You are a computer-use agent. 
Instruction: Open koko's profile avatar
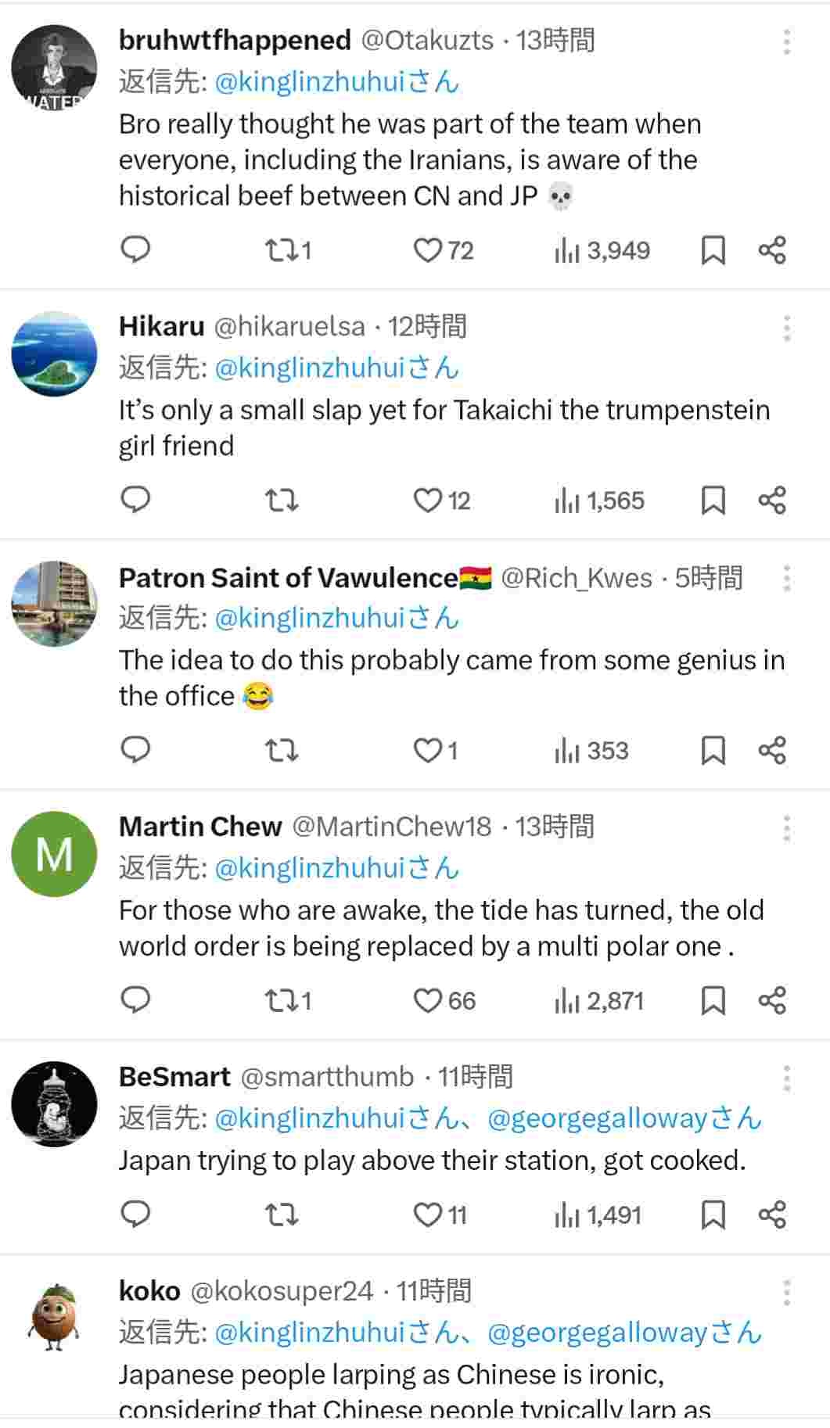[54, 1318]
